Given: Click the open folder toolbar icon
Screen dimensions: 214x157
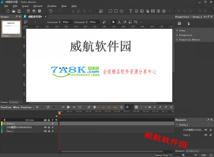Looking at the screenshot, I should tap(13, 11).
